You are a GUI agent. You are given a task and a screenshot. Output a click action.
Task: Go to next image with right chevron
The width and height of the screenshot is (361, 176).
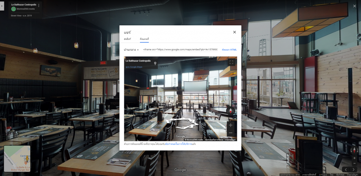[x=353, y=170]
